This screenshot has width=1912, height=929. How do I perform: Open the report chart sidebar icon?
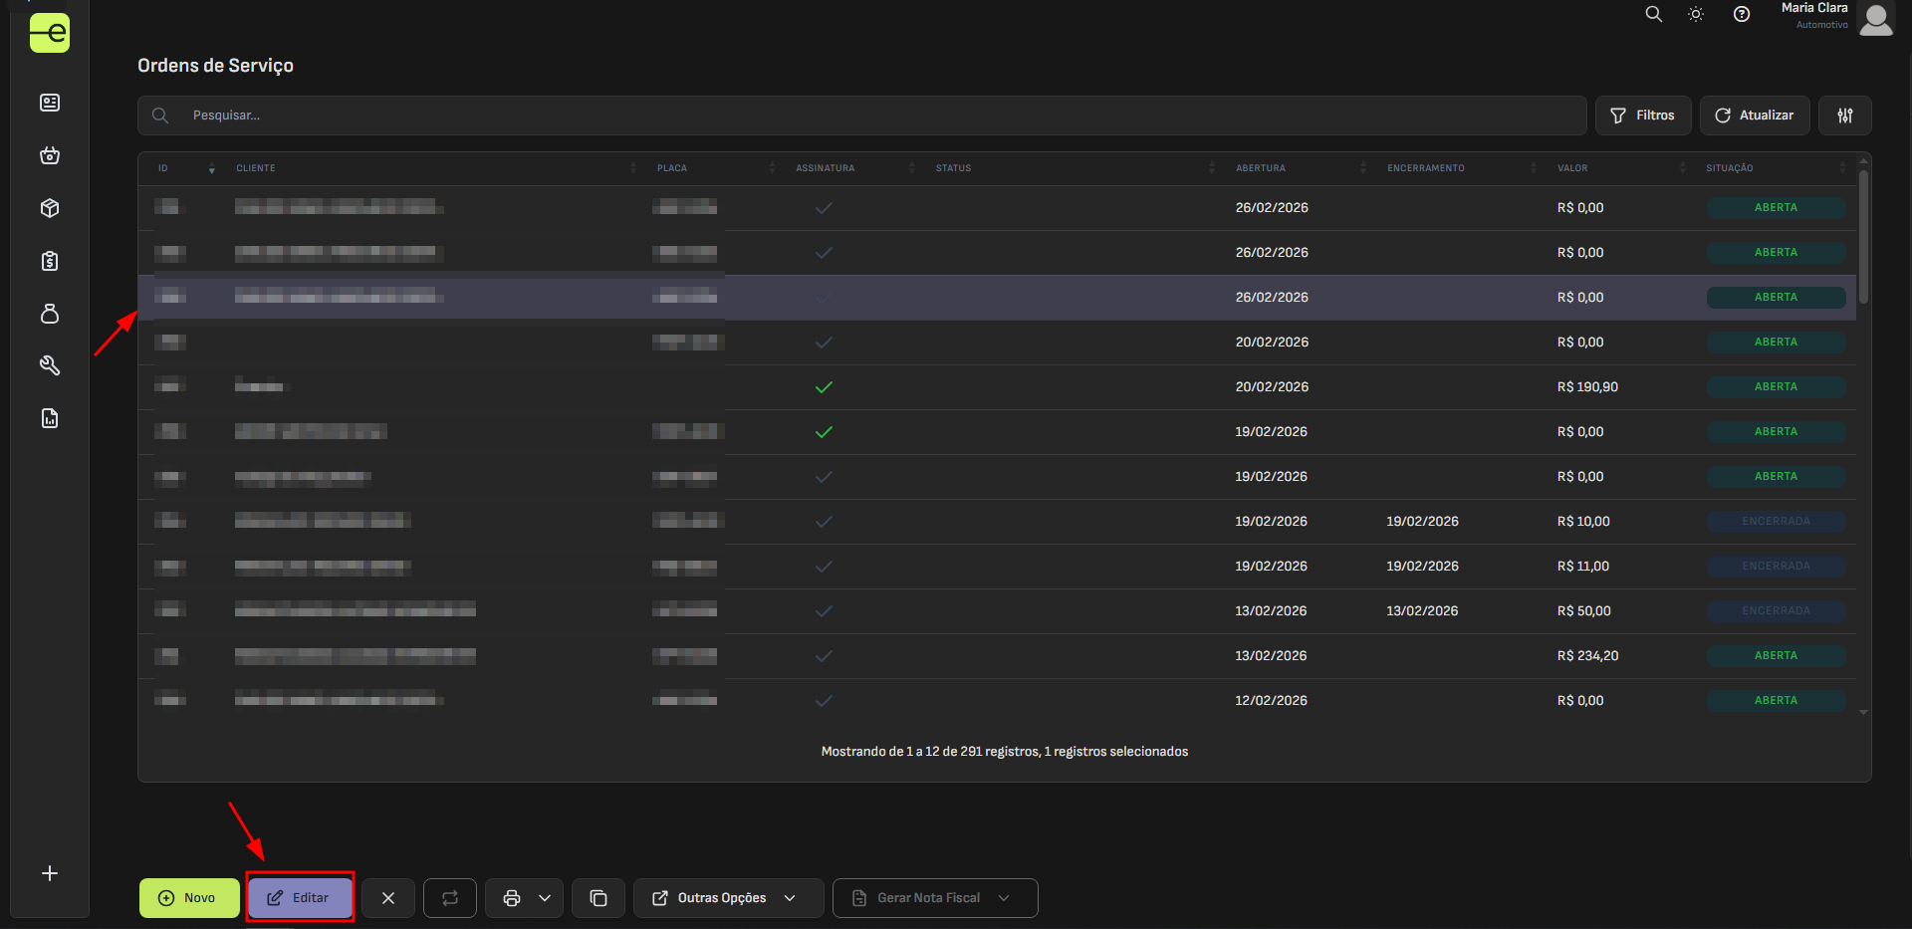50,418
